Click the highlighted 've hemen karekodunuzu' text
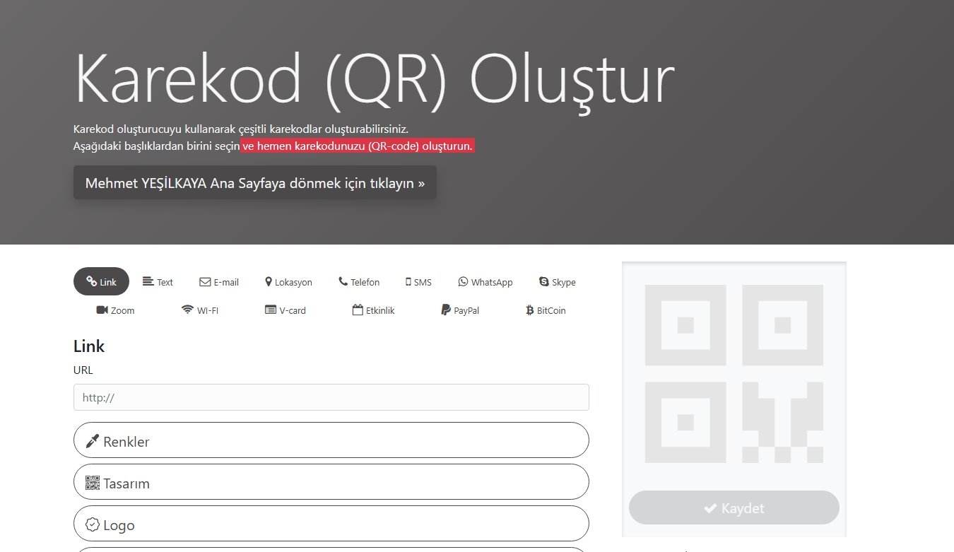 (357, 146)
